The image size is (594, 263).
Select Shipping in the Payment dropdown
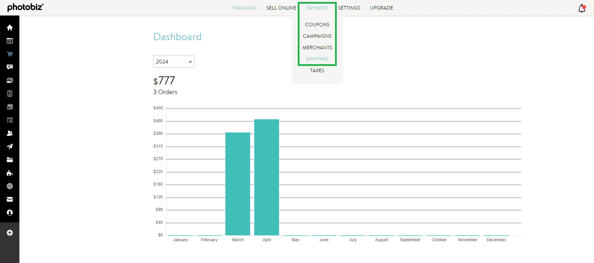[x=317, y=59]
